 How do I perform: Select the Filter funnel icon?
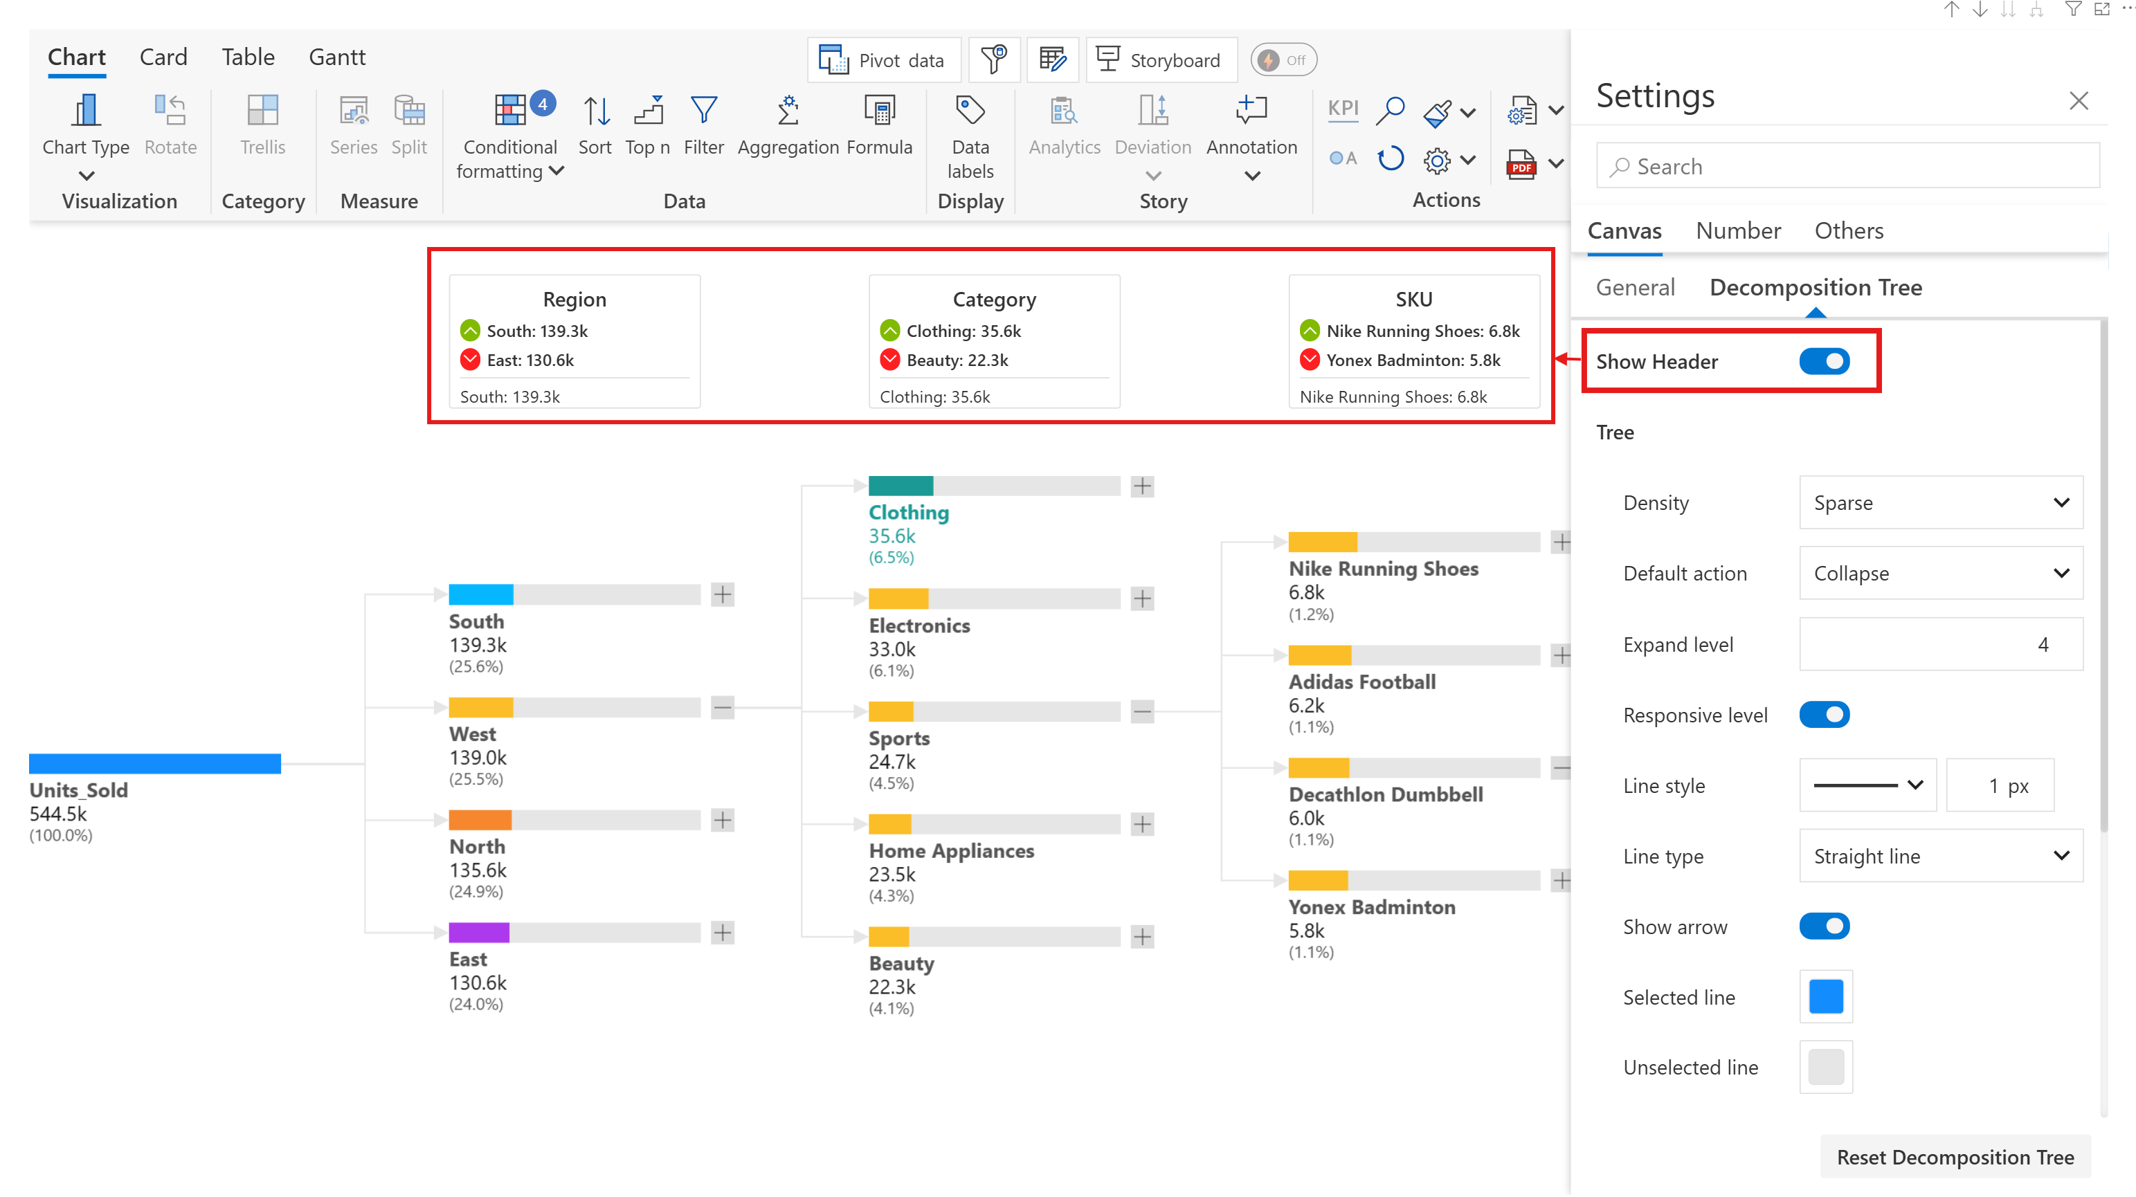click(703, 110)
